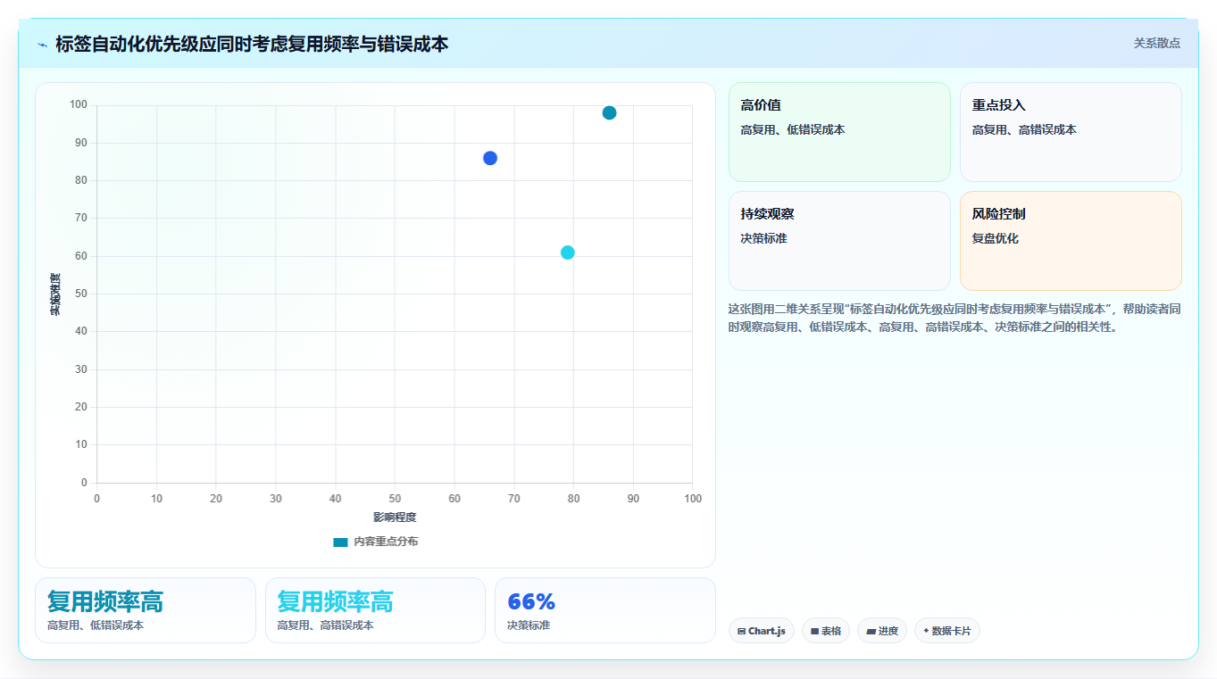Viewport: 1217px width, 679px height.
Task: Click the x-axis tick label 70
Action: click(514, 499)
